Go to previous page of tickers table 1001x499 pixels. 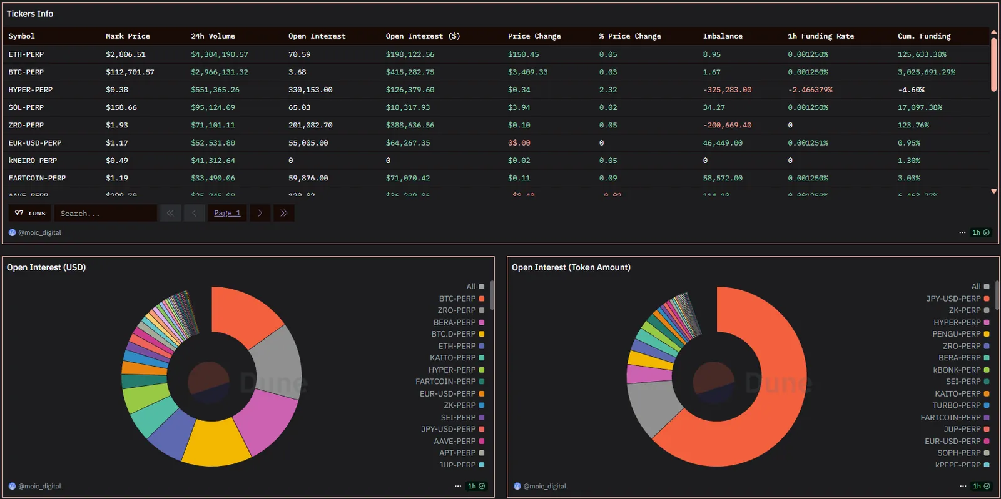click(194, 213)
